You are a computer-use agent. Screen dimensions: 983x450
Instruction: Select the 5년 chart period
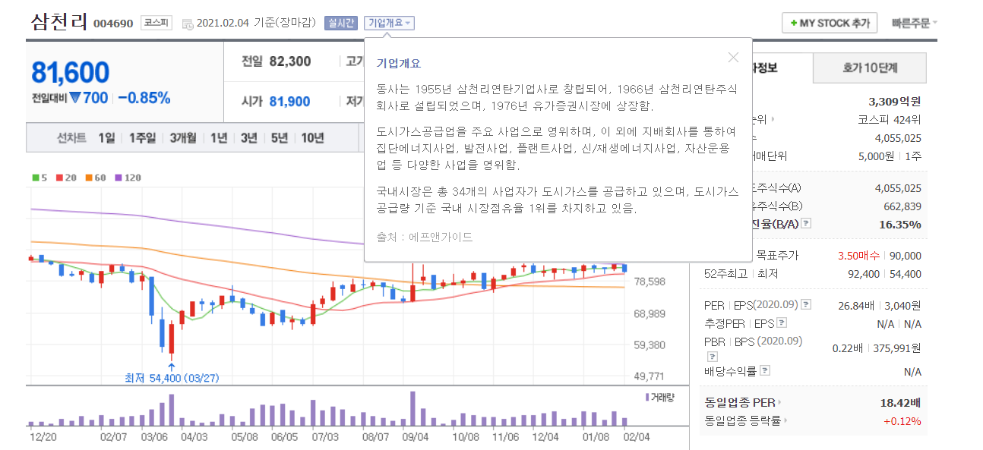pos(280,138)
